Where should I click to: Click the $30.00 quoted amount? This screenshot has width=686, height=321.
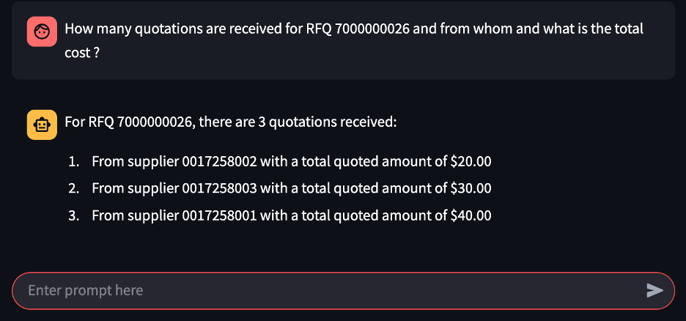click(x=471, y=188)
